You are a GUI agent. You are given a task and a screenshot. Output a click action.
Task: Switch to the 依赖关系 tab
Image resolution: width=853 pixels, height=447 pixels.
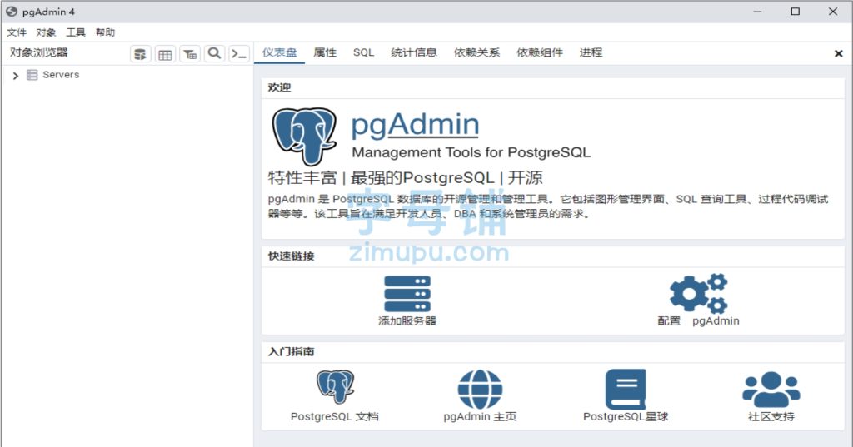476,52
